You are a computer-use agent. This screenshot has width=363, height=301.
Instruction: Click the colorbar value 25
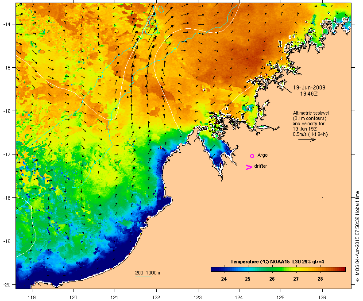click(248, 279)
